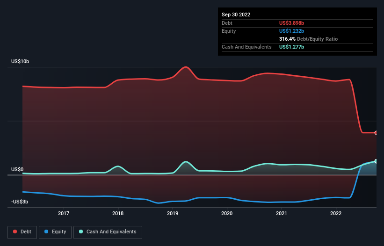This screenshot has height=246, width=384.
Task: Click the US$1.232b equity value
Action: click(291, 31)
